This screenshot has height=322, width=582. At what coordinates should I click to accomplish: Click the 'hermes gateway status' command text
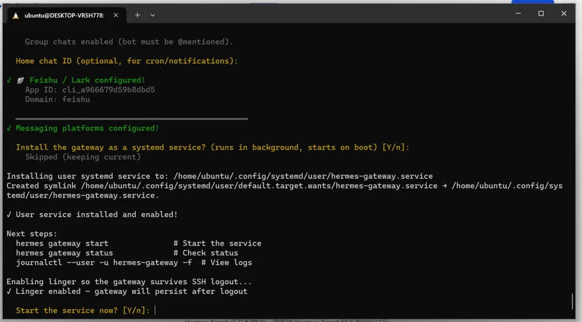[x=64, y=253]
